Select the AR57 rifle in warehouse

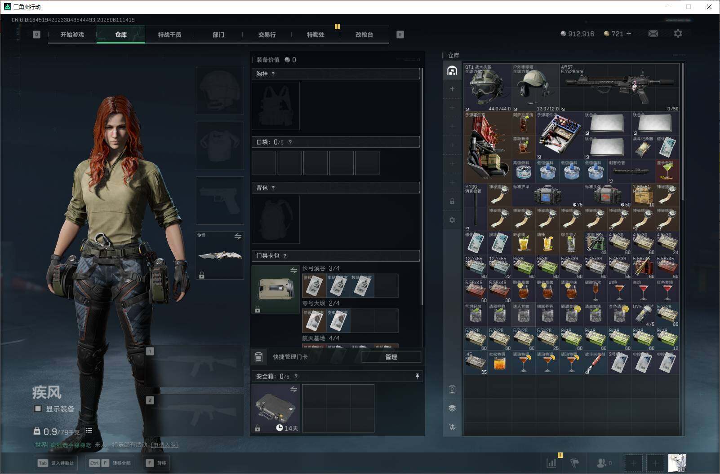pyautogui.click(x=620, y=88)
